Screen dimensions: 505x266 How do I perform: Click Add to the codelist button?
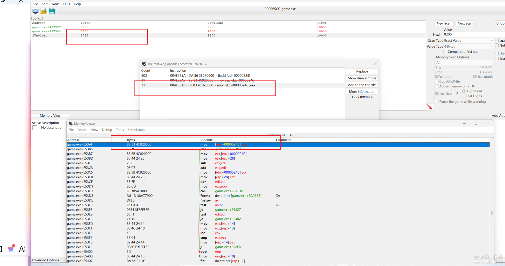coord(362,85)
